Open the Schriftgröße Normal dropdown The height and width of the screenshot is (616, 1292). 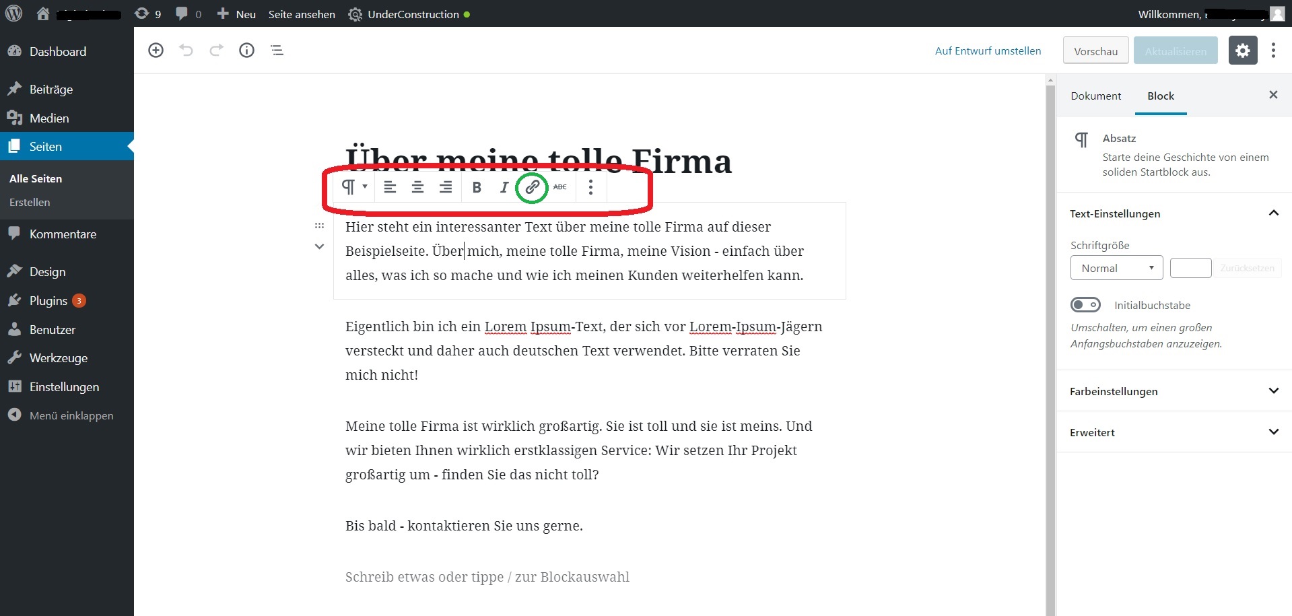point(1116,268)
